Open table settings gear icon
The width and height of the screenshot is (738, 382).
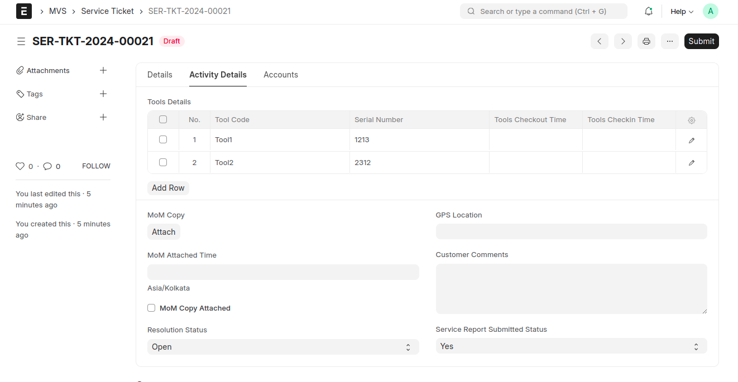(x=691, y=120)
